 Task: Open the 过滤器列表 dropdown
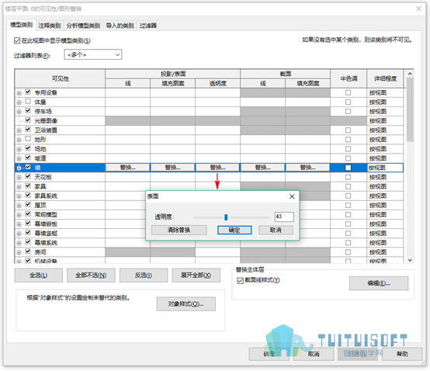pos(93,54)
